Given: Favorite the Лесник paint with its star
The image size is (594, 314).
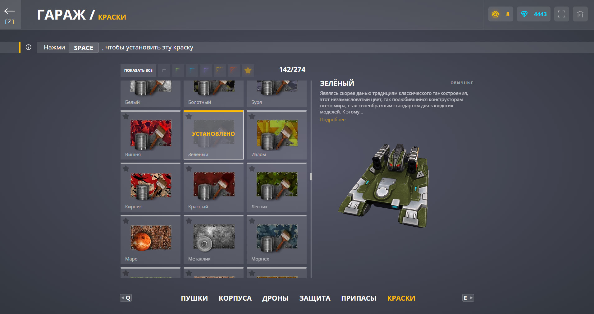Looking at the screenshot, I should click(252, 169).
